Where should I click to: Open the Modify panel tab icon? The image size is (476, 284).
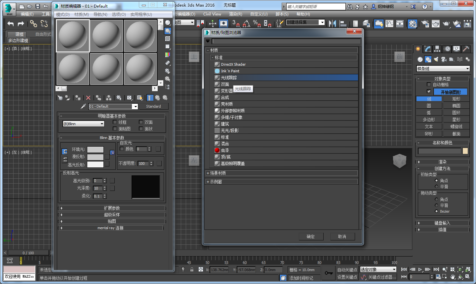point(428,49)
